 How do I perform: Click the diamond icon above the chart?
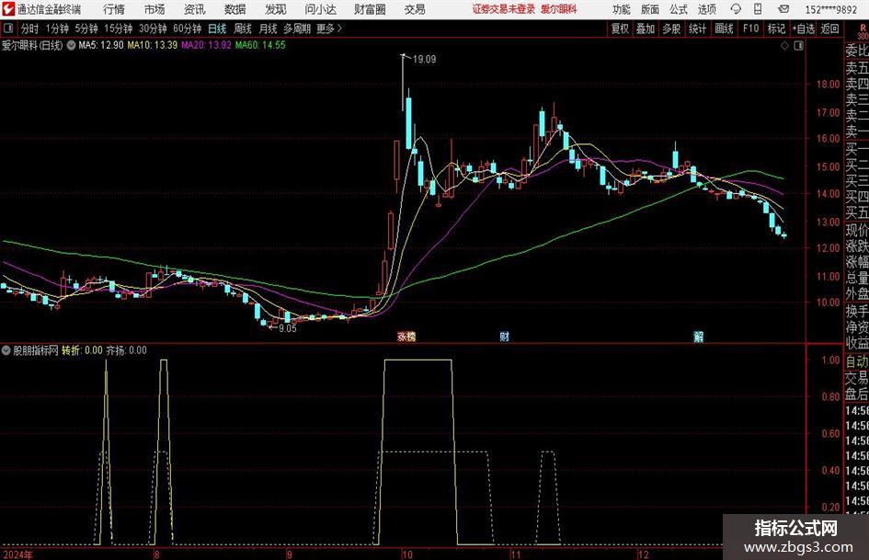click(x=784, y=46)
